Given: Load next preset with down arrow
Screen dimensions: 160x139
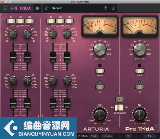Looking at the screenshot, I should coord(113,8).
